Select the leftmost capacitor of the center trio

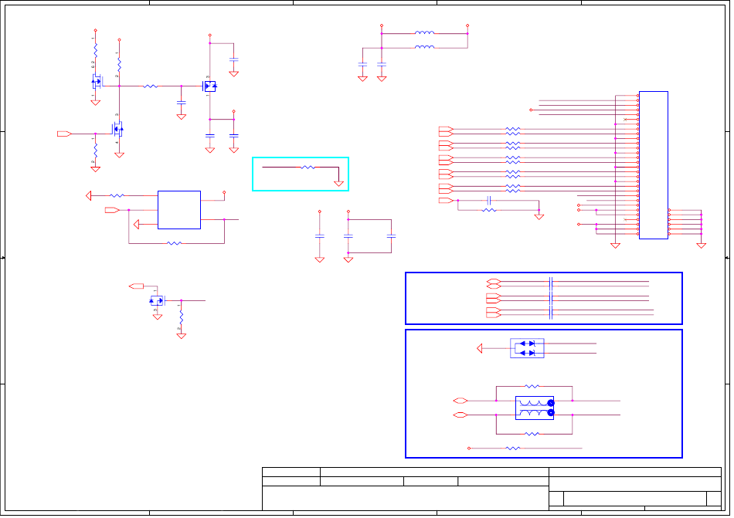[320, 236]
